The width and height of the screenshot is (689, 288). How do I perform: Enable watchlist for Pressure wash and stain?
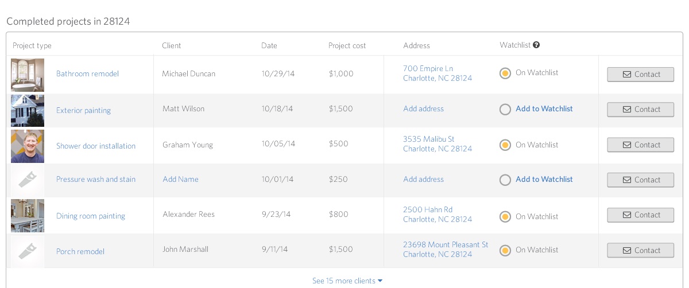pos(505,180)
